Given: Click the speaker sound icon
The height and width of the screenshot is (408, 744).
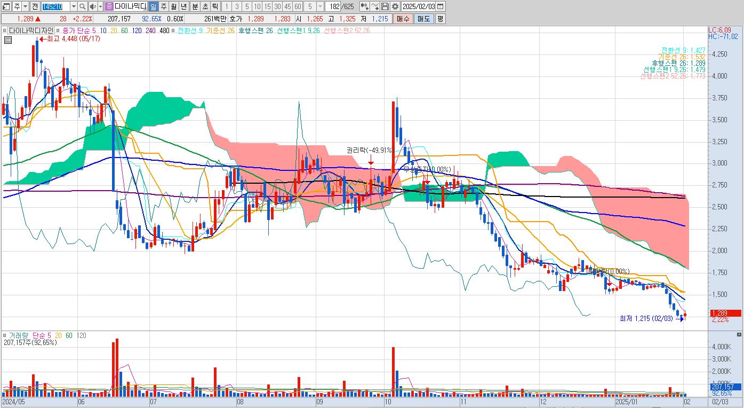Looking at the screenshot, I should coord(93,6).
